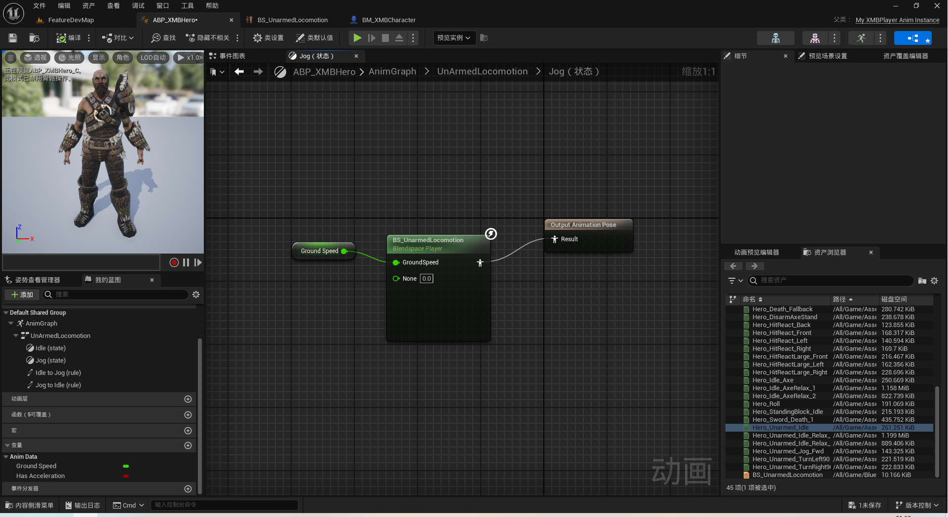Open My Blueprint settings gear
This screenshot has width=948, height=517.
pyautogui.click(x=196, y=295)
